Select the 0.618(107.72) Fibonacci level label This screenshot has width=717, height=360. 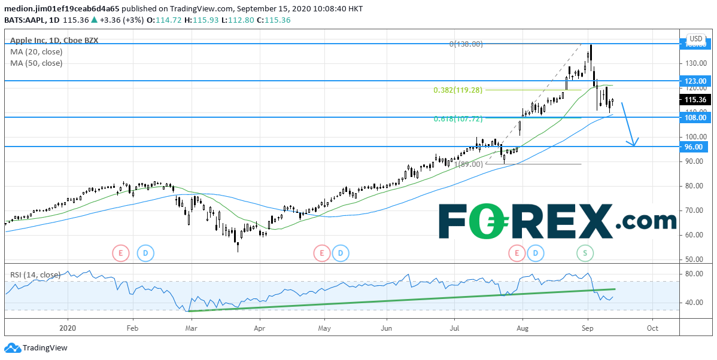(458, 119)
